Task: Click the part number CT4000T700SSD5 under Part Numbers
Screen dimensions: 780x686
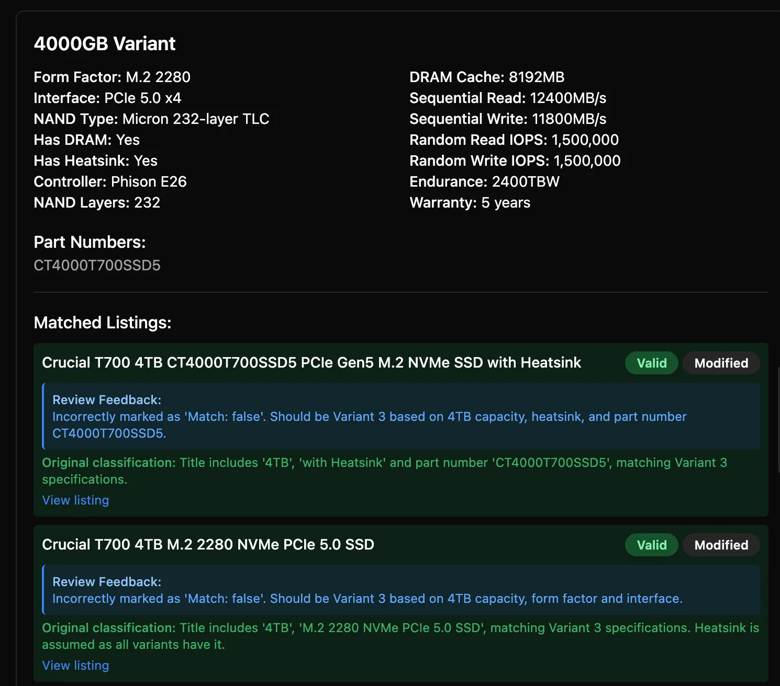Action: point(97,266)
